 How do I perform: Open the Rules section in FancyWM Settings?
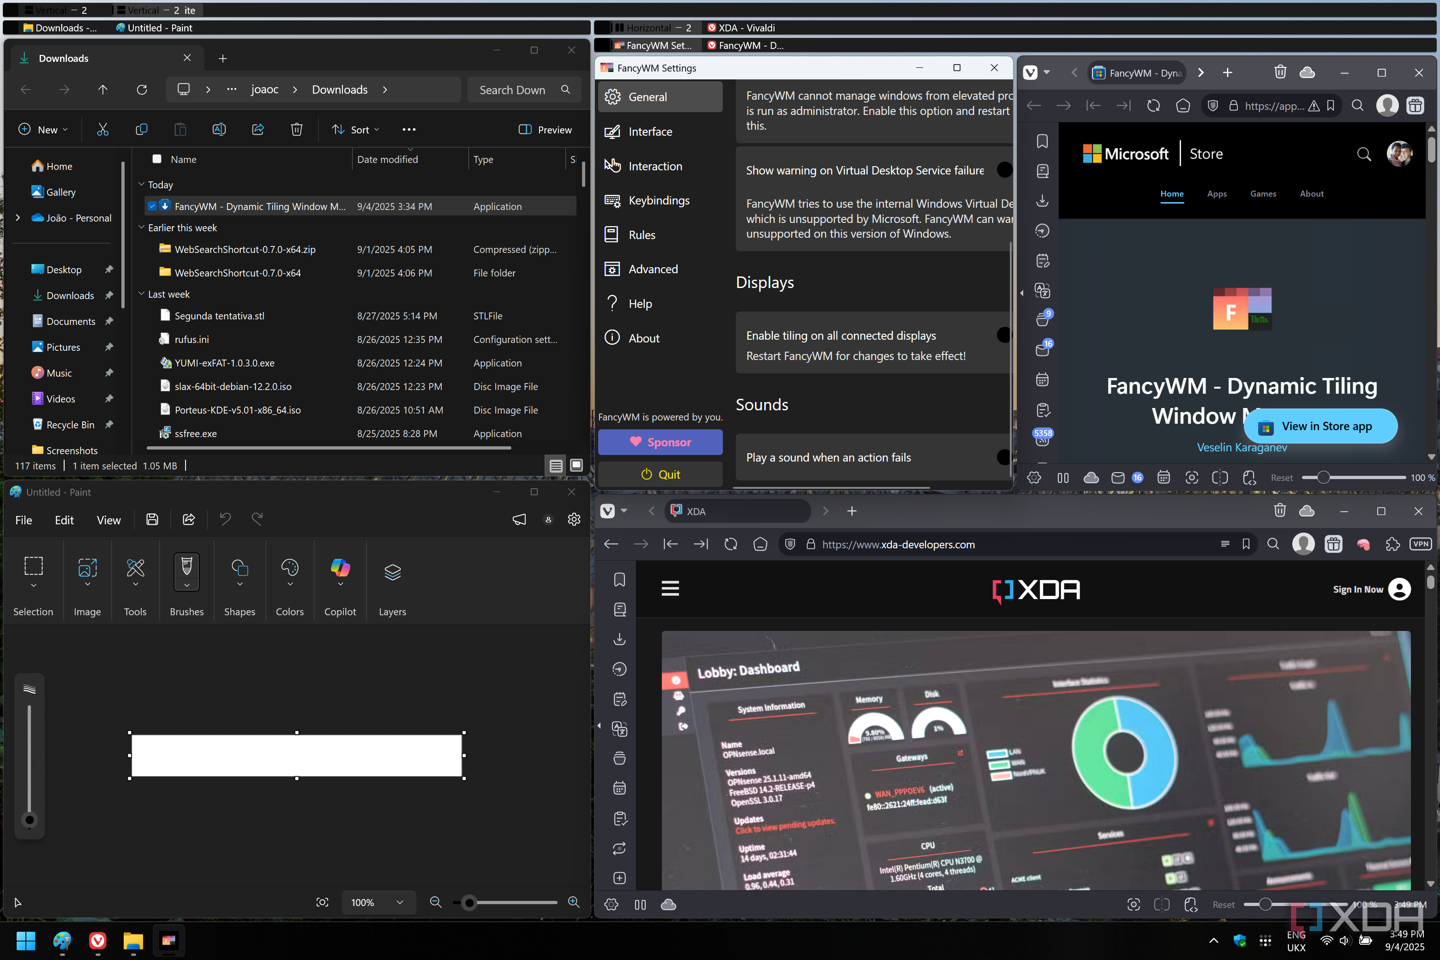[660, 234]
